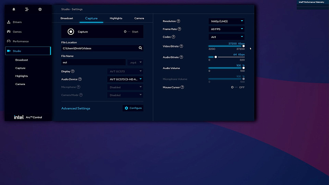This screenshot has height=185, width=329.
Task: Click the Configure button
Action: tap(133, 108)
